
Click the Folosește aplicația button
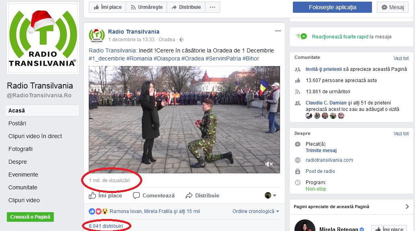click(x=332, y=7)
